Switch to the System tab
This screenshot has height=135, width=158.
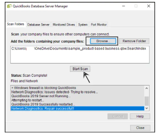click(83, 25)
